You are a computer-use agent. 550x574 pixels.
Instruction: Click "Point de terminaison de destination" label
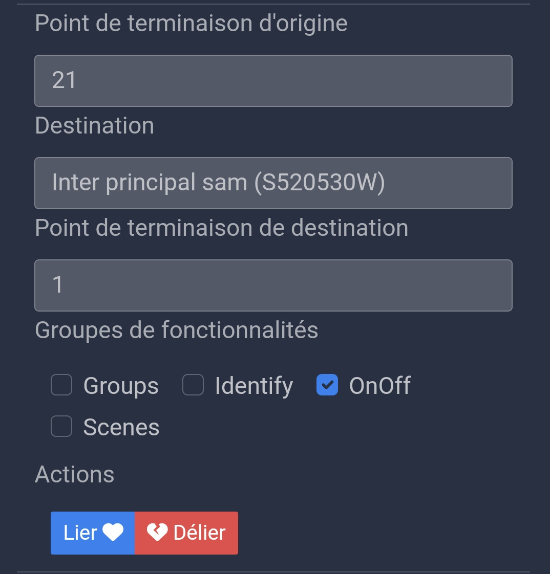(x=222, y=228)
